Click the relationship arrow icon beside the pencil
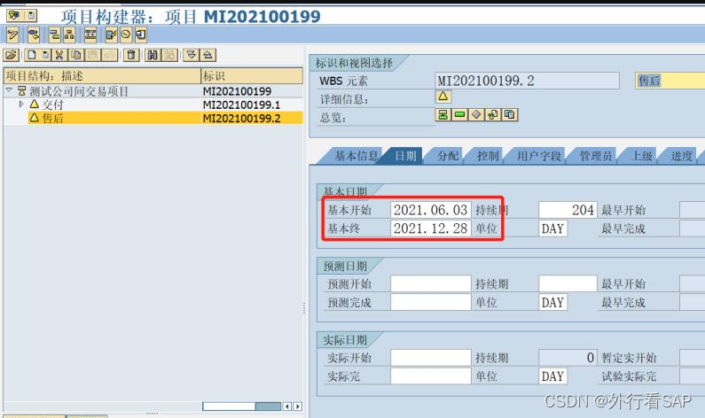 (34, 35)
